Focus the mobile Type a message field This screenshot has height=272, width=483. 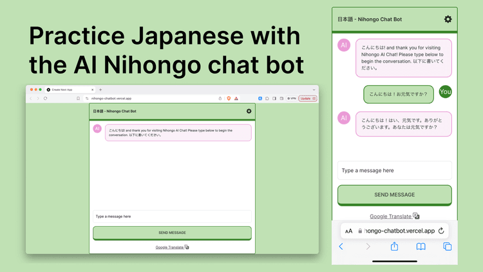coord(395,170)
